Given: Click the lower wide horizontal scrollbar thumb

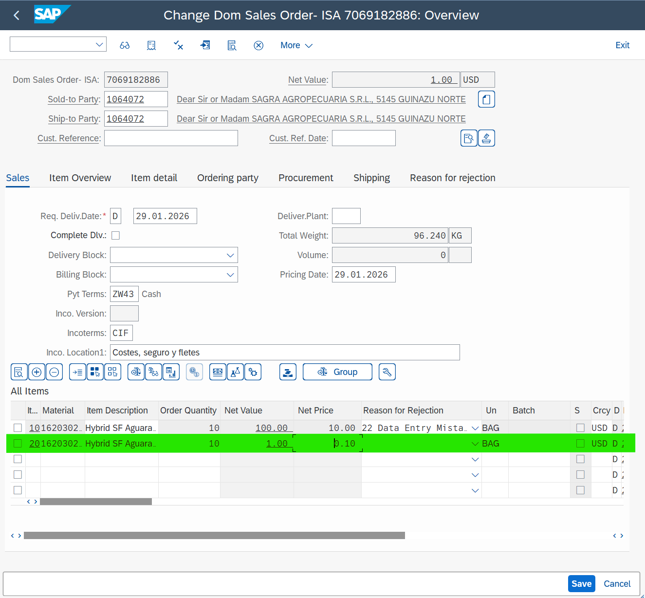Looking at the screenshot, I should (x=214, y=536).
